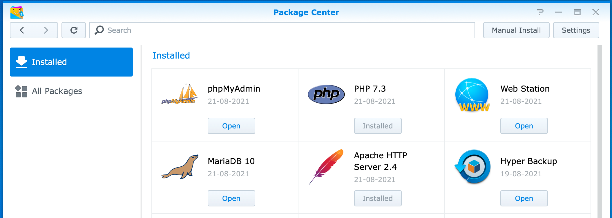The height and width of the screenshot is (218, 612).
Task: Minimize the Package Center window
Action: point(559,12)
